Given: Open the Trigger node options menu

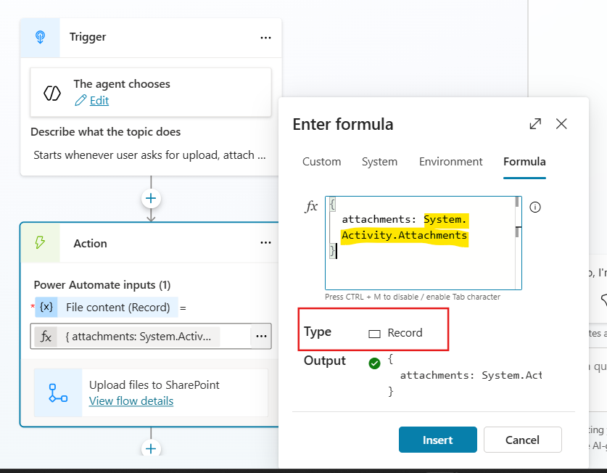Looking at the screenshot, I should [x=265, y=37].
